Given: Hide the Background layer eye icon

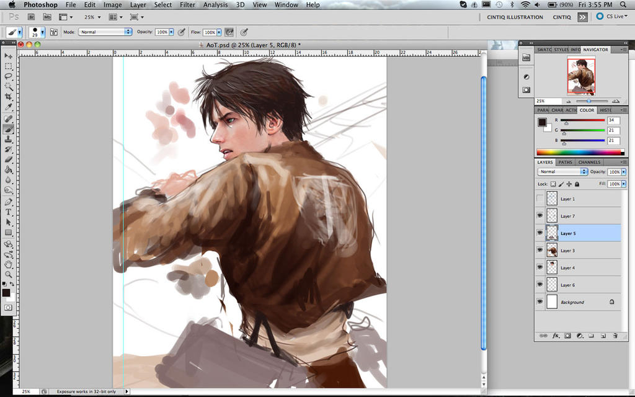Looking at the screenshot, I should tap(540, 302).
